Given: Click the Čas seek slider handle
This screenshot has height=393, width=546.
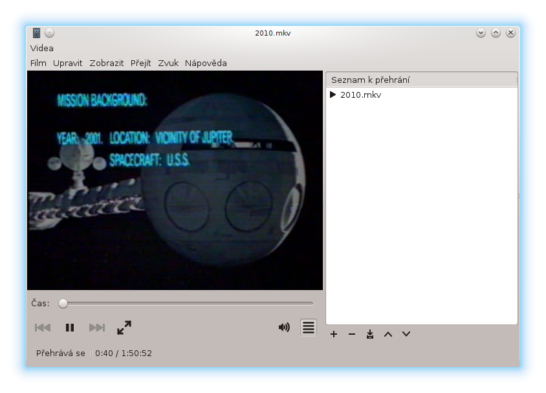Looking at the screenshot, I should [63, 304].
